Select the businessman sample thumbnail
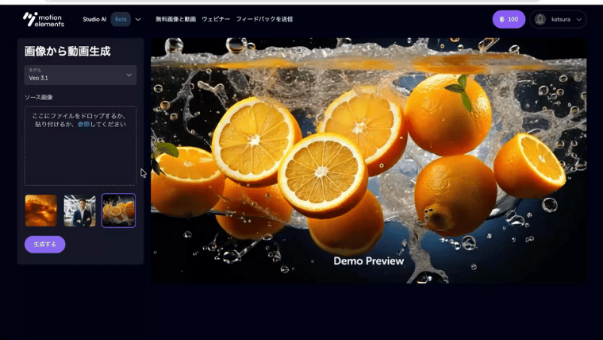 pos(79,211)
